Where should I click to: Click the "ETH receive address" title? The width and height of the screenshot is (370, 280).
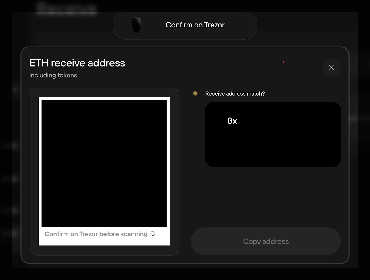(x=77, y=63)
